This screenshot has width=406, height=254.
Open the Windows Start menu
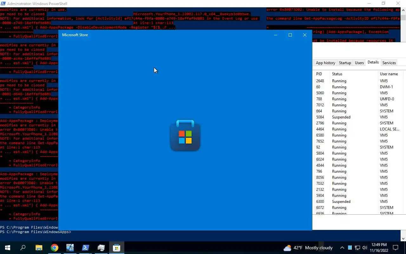point(8,248)
